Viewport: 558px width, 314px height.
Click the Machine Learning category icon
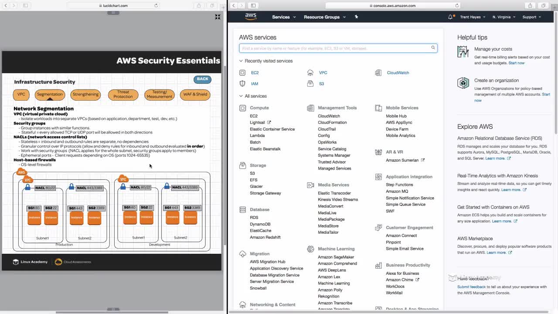click(x=310, y=249)
